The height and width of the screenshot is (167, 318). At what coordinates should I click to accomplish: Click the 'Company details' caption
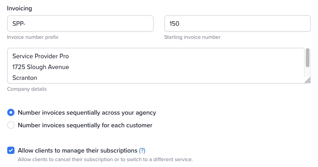tap(27, 89)
